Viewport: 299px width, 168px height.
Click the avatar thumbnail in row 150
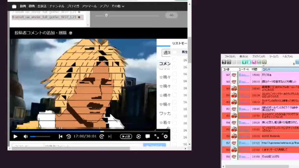click(234, 95)
